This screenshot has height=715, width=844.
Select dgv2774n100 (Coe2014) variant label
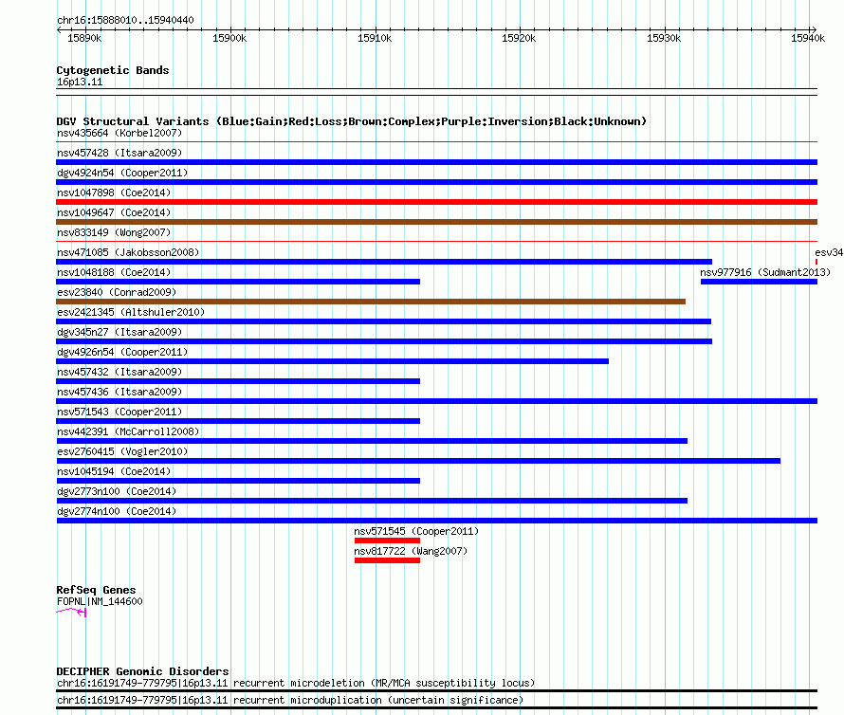point(117,511)
